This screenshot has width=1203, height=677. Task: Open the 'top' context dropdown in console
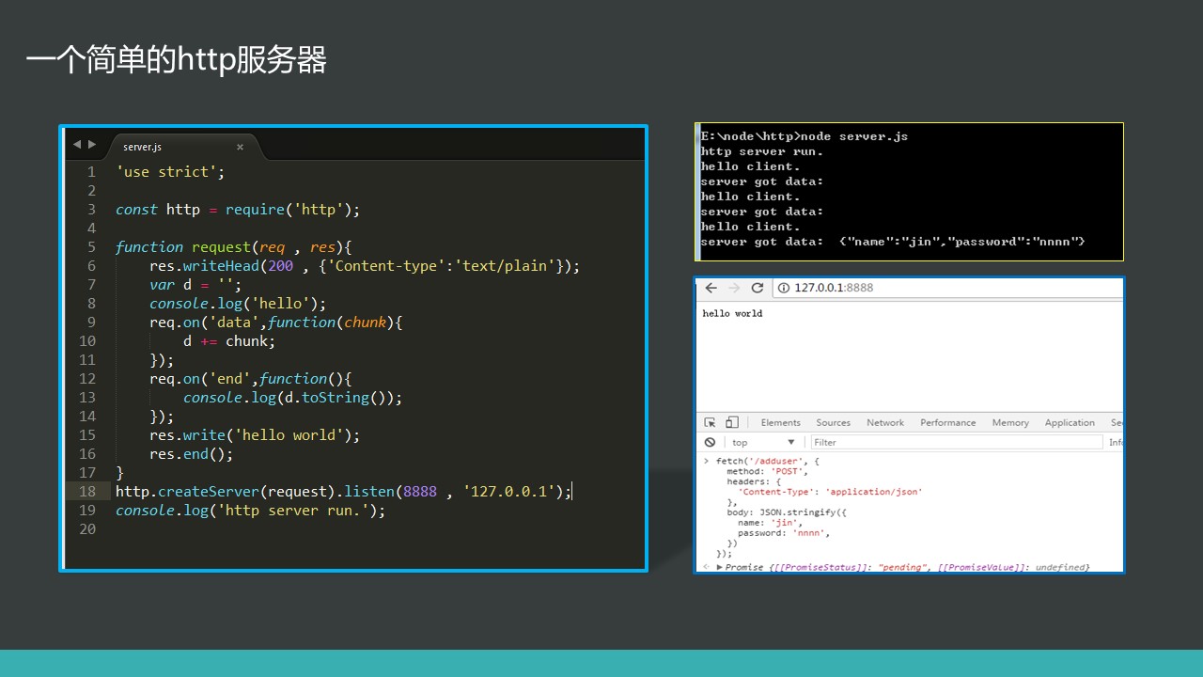point(763,442)
